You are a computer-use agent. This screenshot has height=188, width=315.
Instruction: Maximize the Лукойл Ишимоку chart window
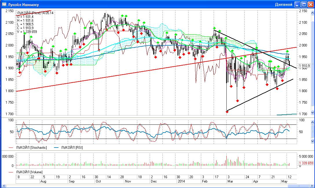pyautogui.click(x=304, y=4)
